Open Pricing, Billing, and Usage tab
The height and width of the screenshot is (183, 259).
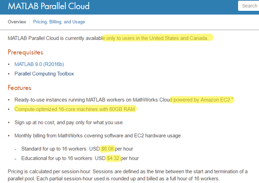pyautogui.click(x=59, y=22)
